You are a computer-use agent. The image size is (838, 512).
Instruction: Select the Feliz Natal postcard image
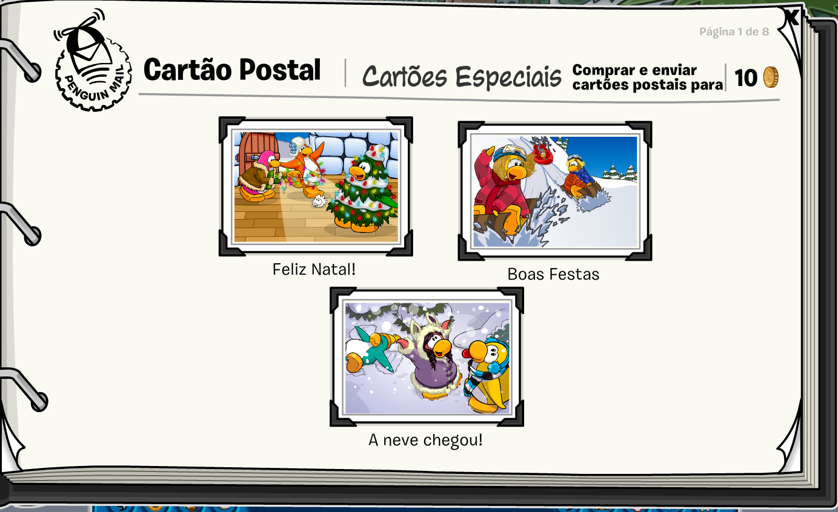pyautogui.click(x=316, y=186)
